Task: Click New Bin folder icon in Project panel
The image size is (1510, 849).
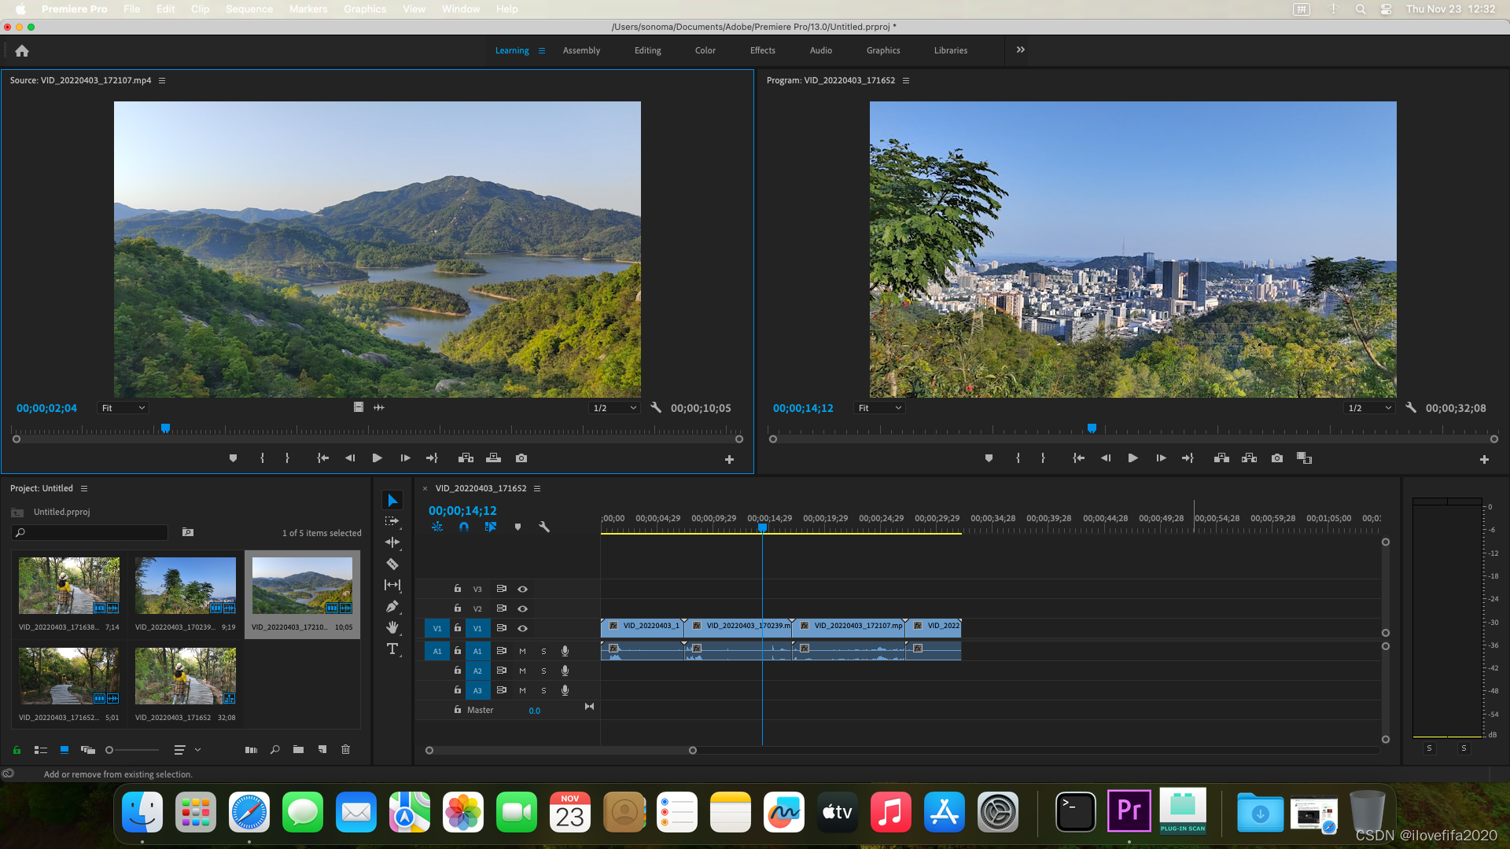Action: [298, 750]
